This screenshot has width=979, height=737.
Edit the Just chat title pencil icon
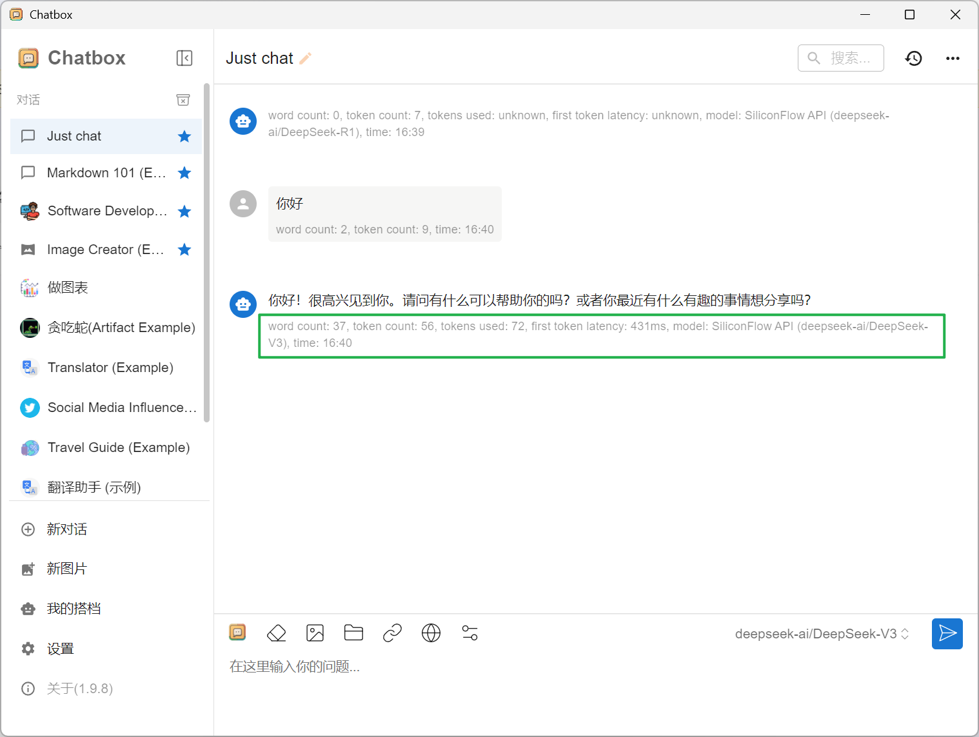click(306, 58)
